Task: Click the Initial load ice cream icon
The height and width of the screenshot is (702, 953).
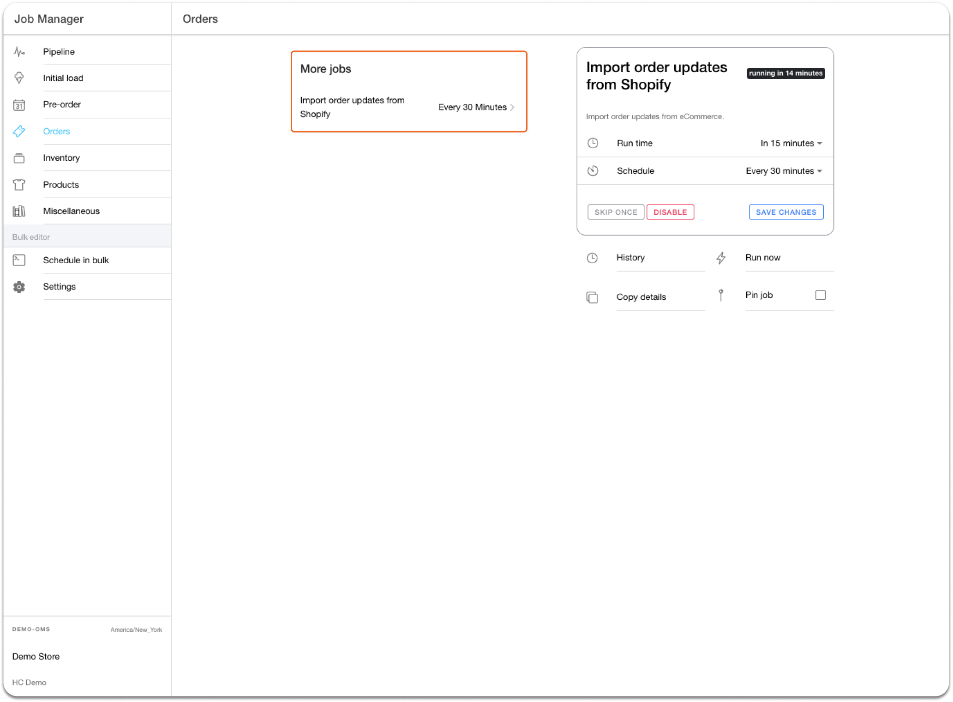Action: [19, 78]
